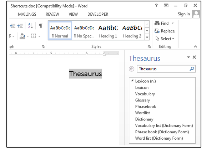
Task: Open Thesaurus pane options dropdown arrow
Action: [188, 57]
